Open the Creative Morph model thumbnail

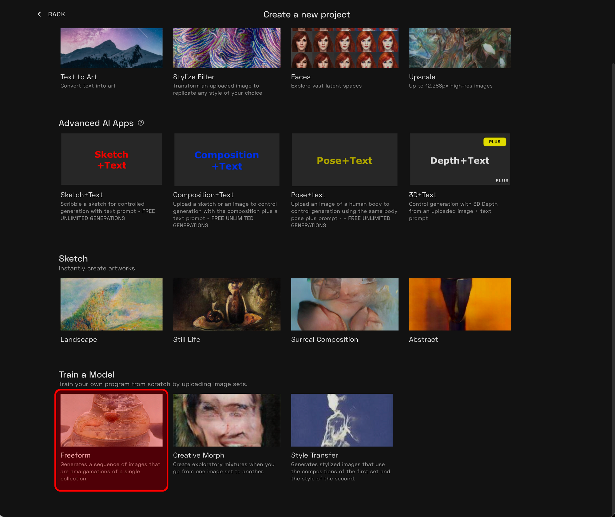pos(227,420)
